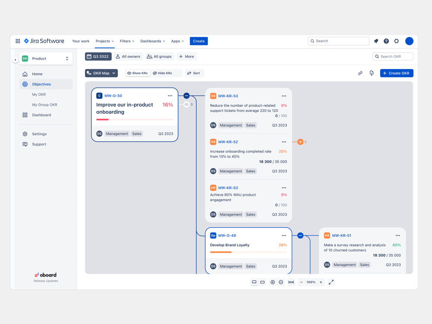This screenshot has width=432, height=324.
Task: Collapse MW-O-50 children with minus node
Action: coord(187,95)
